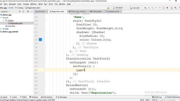This screenshot has height=101, width=180.
Task: Expand the tests folder in project tree
Action: tap(1, 29)
